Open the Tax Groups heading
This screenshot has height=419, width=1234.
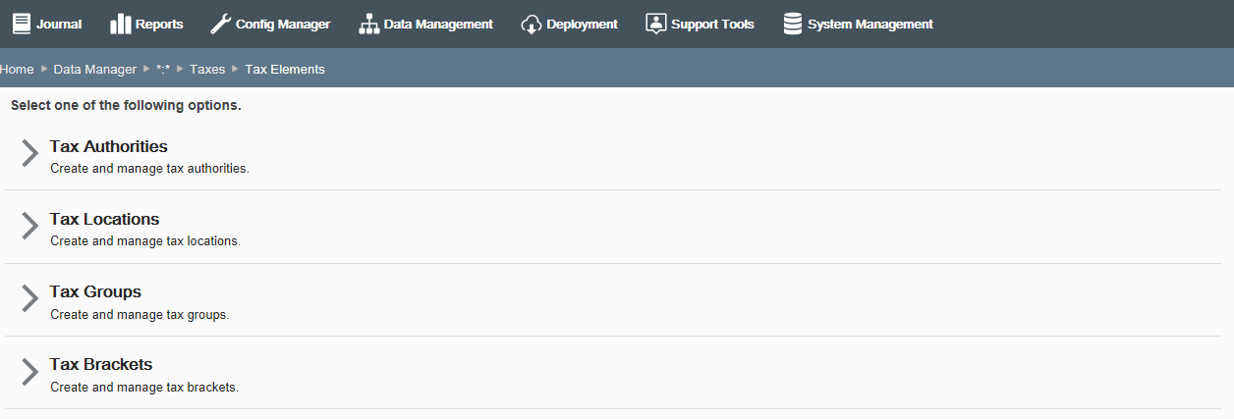[95, 291]
